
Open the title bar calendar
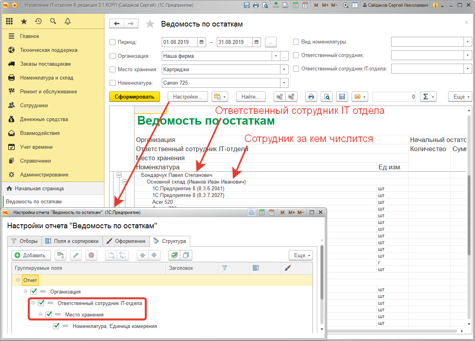coord(305,5)
